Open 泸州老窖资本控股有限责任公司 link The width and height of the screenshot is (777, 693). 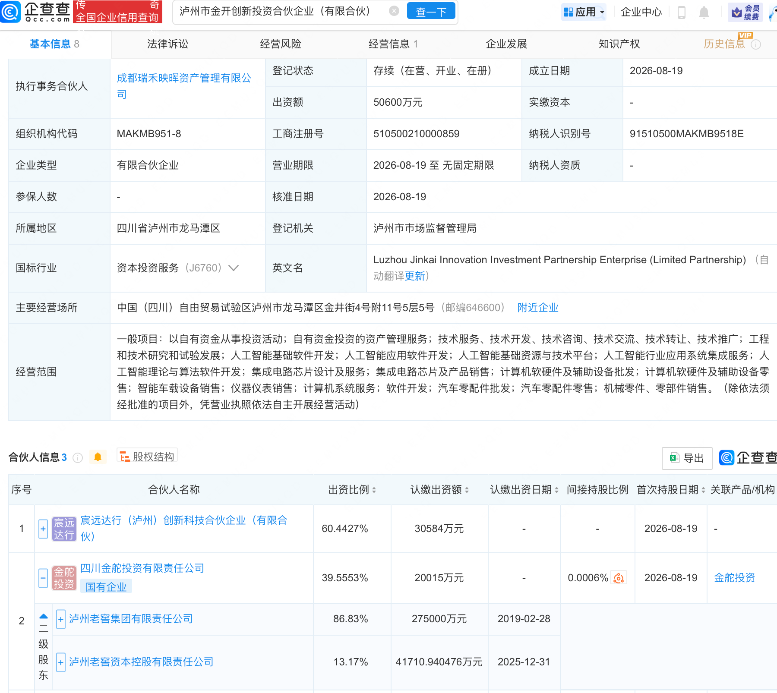tap(141, 662)
